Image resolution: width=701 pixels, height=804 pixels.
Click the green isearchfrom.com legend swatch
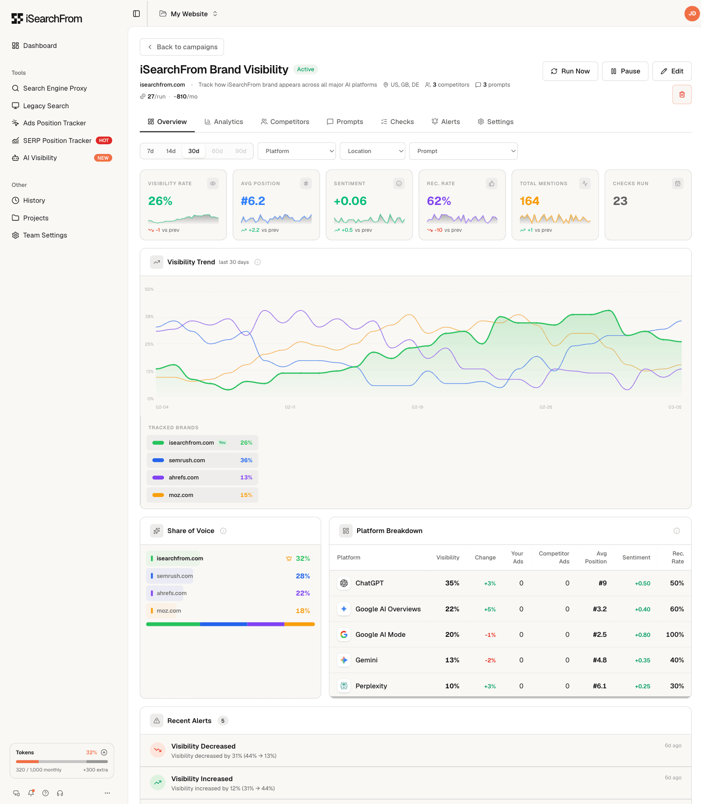click(158, 443)
